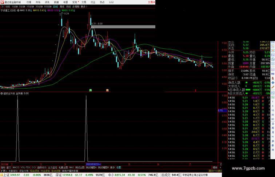Click the RSI icon in the right toolbar
Screen dimensions: 275x177
pyautogui.click(x=273, y=74)
